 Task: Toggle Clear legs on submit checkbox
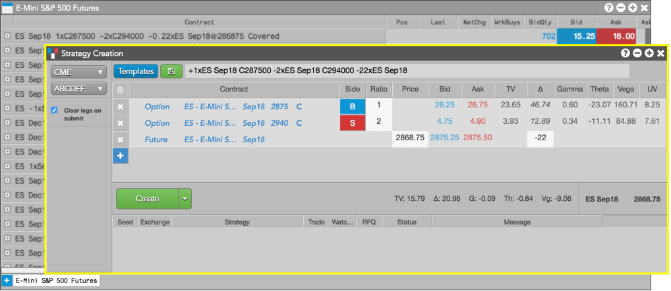[x=54, y=110]
